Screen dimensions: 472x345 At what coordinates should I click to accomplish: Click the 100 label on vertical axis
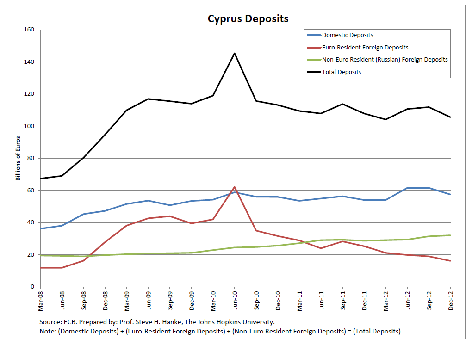29,126
